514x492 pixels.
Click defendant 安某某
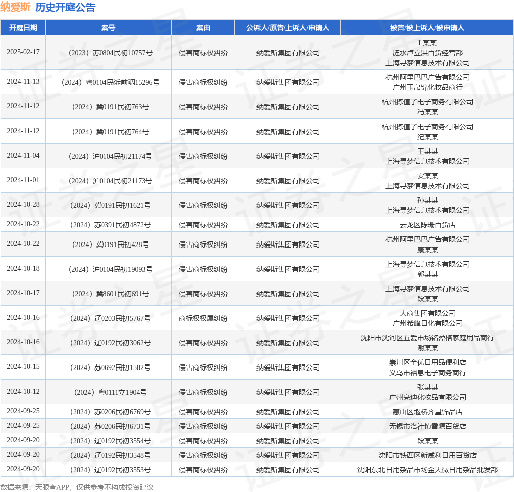tap(428, 176)
